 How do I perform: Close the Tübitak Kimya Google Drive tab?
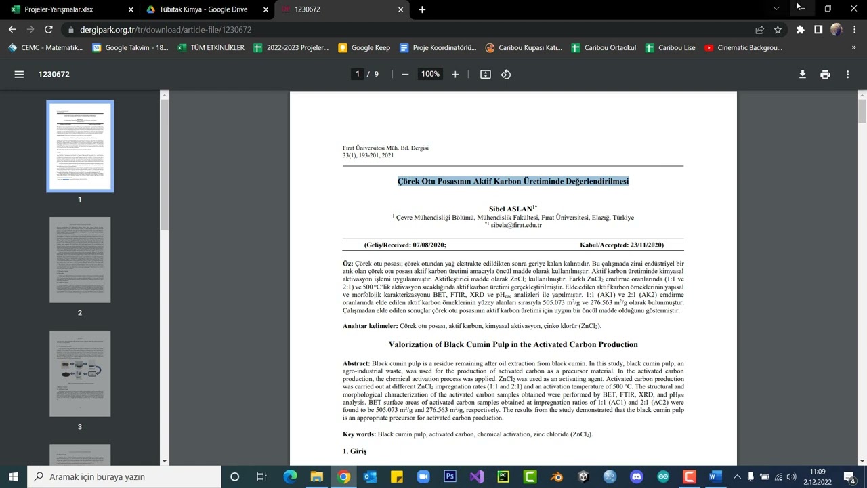pos(266,9)
